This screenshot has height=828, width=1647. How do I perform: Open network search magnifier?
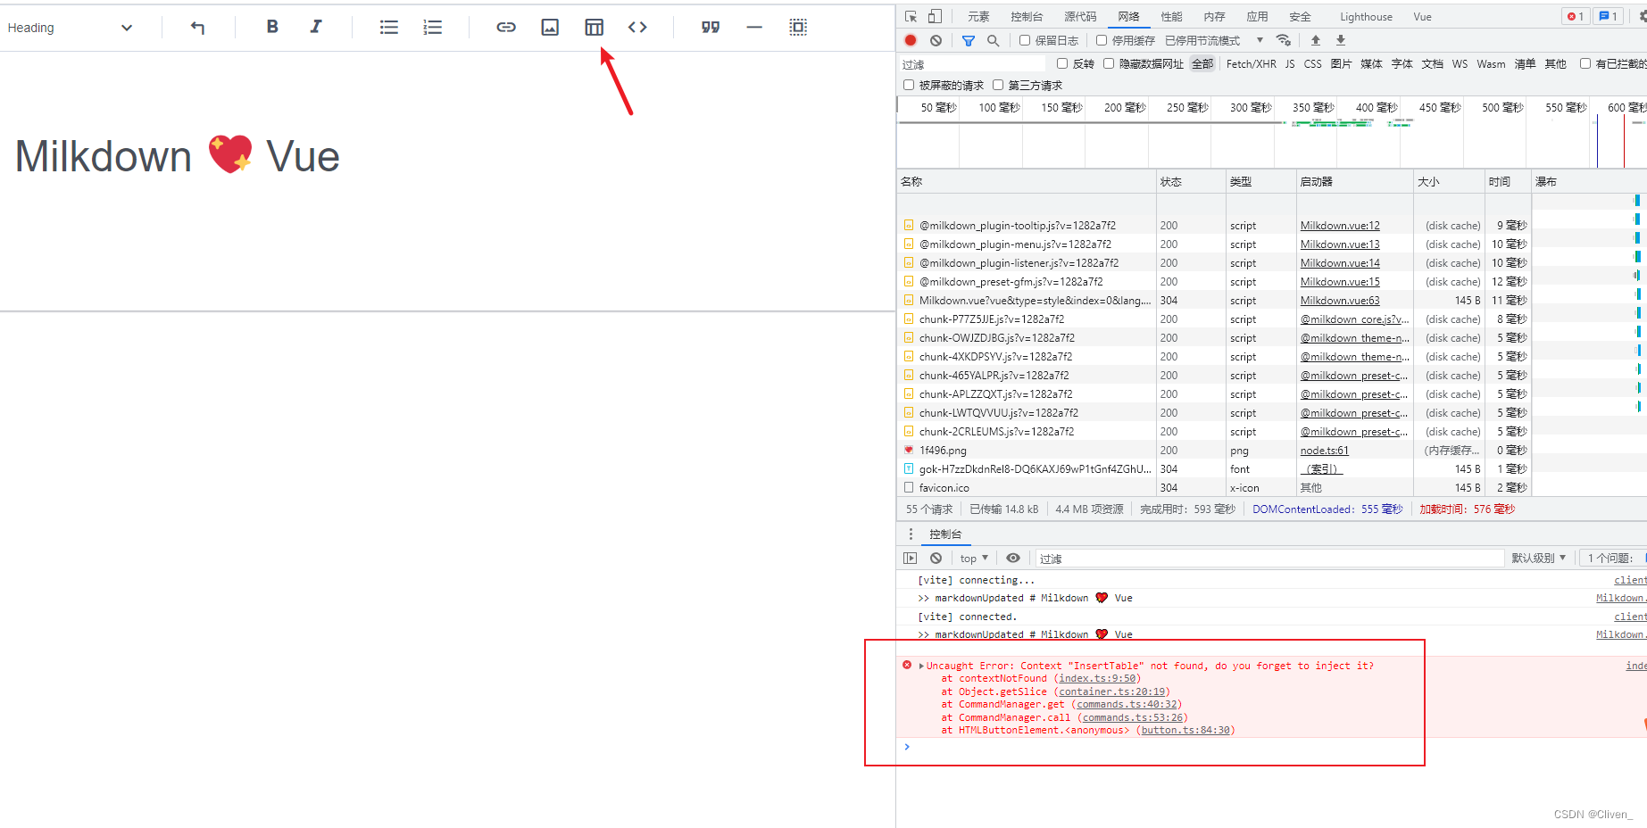tap(993, 40)
